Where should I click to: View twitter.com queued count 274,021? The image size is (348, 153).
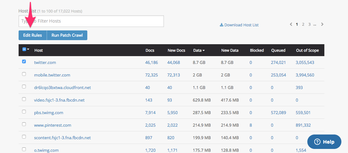point(278,62)
